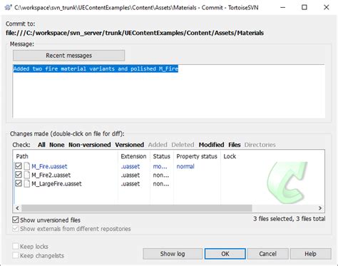Click .uasset extension cell of M_Fire2.uasset
This screenshot has height=266, width=338.
coord(130,175)
